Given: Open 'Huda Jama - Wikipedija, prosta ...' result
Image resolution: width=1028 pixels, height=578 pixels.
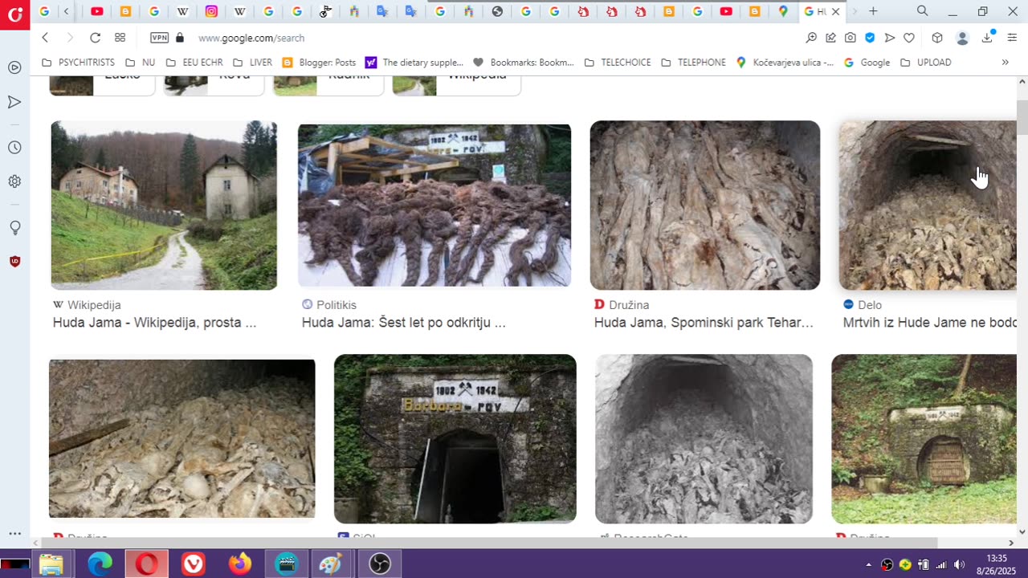Looking at the screenshot, I should pos(154,323).
